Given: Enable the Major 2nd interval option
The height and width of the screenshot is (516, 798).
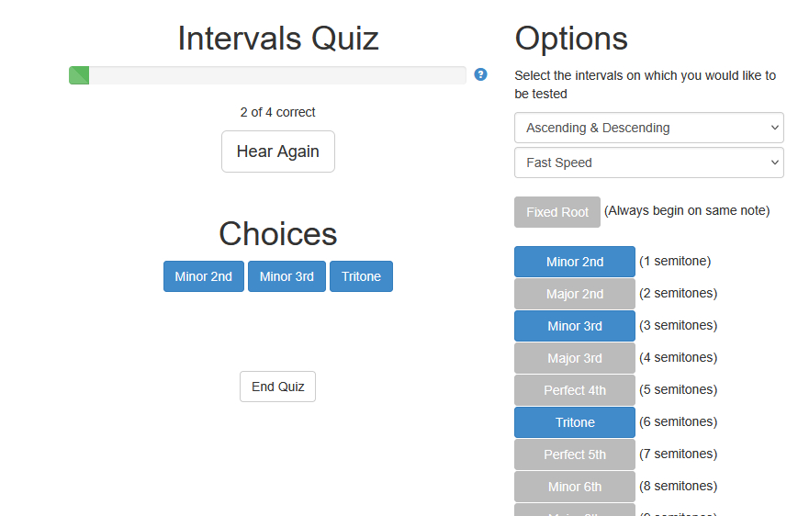Looking at the screenshot, I should (574, 294).
